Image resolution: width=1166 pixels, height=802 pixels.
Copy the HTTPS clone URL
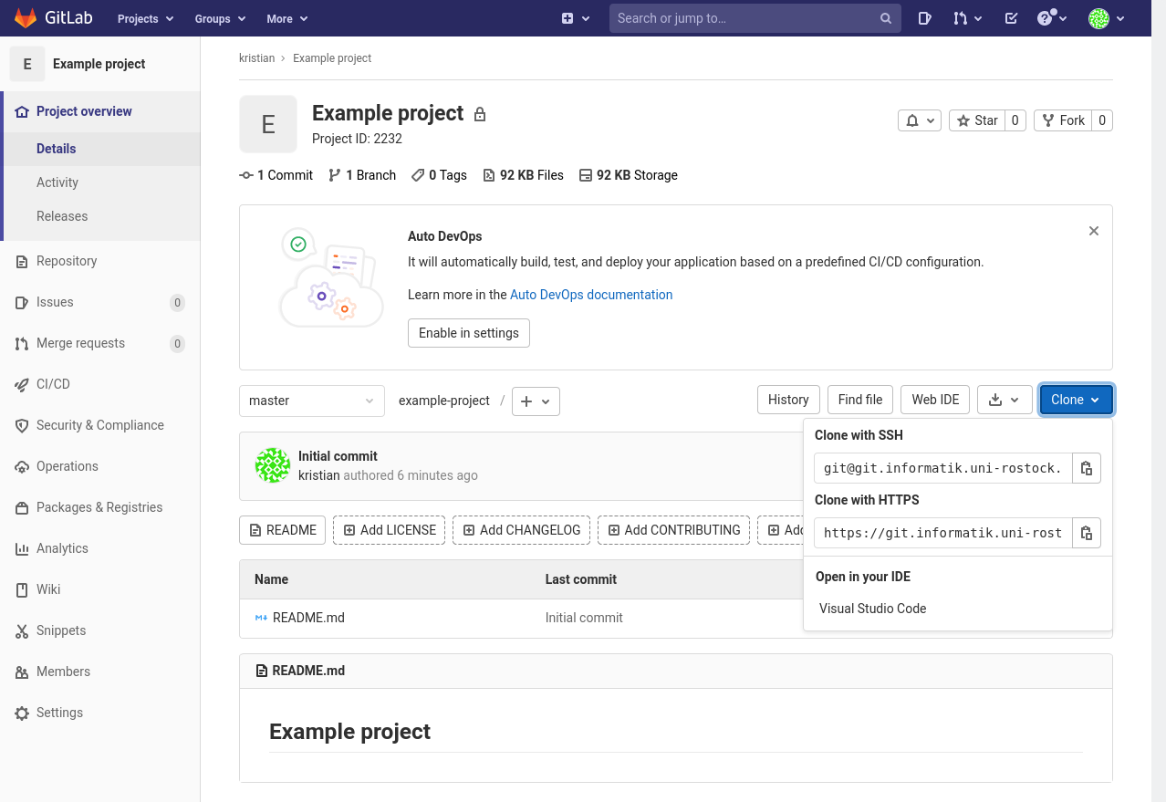1086,533
